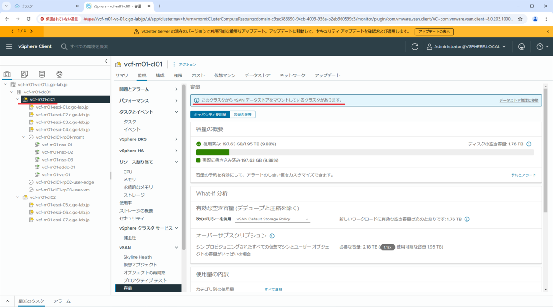Image resolution: width=553 pixels, height=307 pixels.
Task: Open the help question mark menu
Action: coord(543,46)
